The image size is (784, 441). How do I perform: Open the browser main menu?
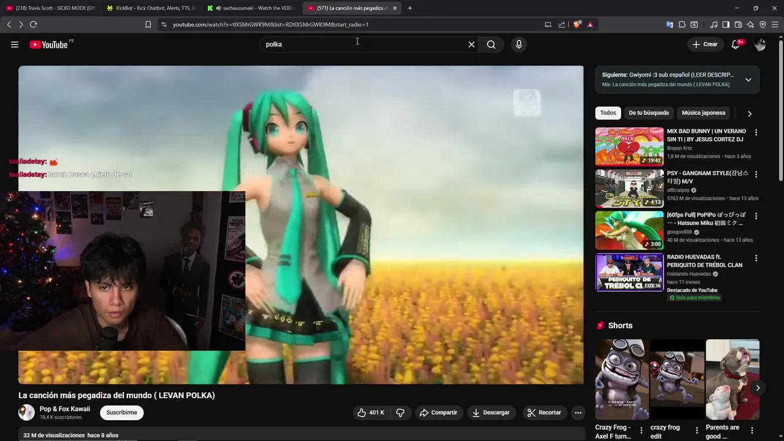[775, 24]
